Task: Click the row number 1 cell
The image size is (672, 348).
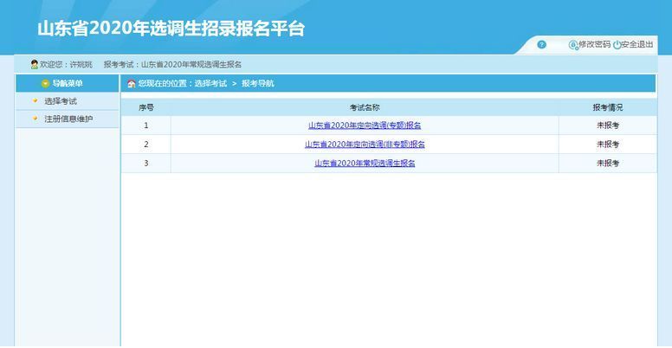Action: pyautogui.click(x=146, y=126)
